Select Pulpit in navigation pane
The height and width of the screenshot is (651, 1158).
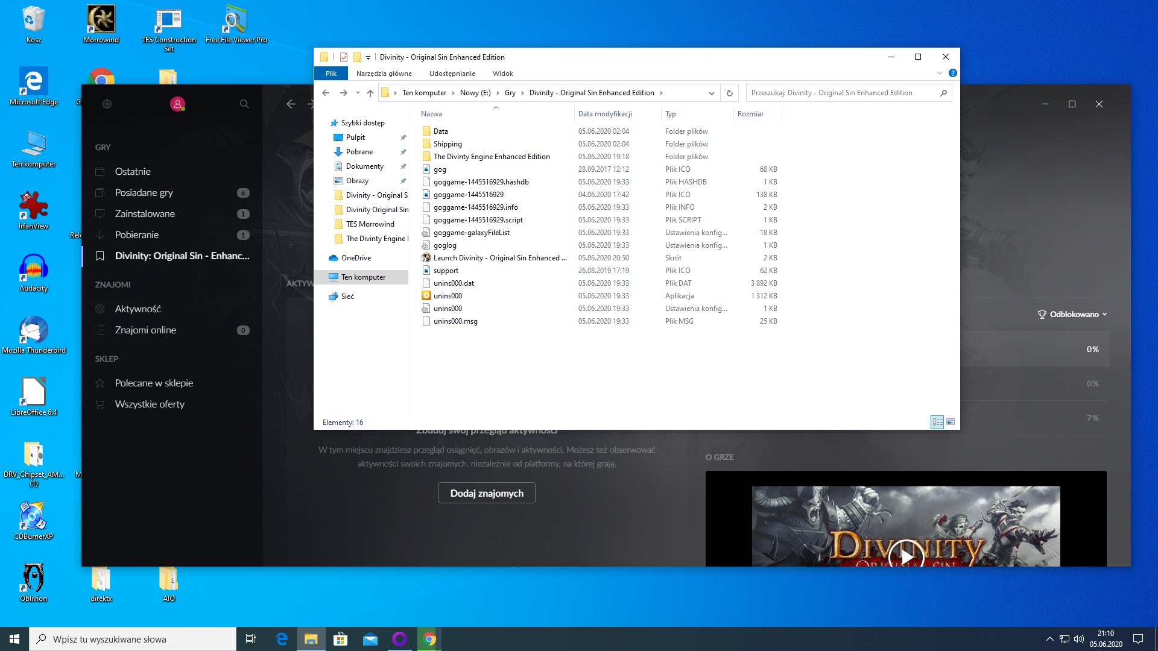click(x=355, y=137)
